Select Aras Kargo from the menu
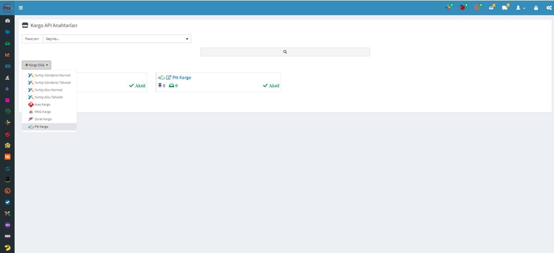This screenshot has width=554, height=253. 49,105
